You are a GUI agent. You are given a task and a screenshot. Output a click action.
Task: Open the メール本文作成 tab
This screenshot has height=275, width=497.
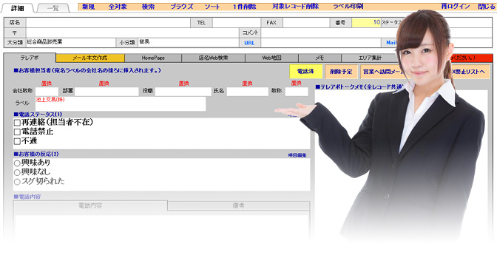(90, 58)
